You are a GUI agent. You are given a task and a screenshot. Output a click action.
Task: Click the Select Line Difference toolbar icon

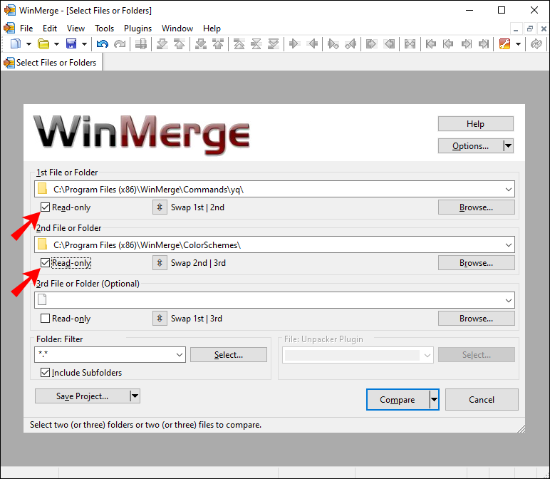[x=141, y=44]
